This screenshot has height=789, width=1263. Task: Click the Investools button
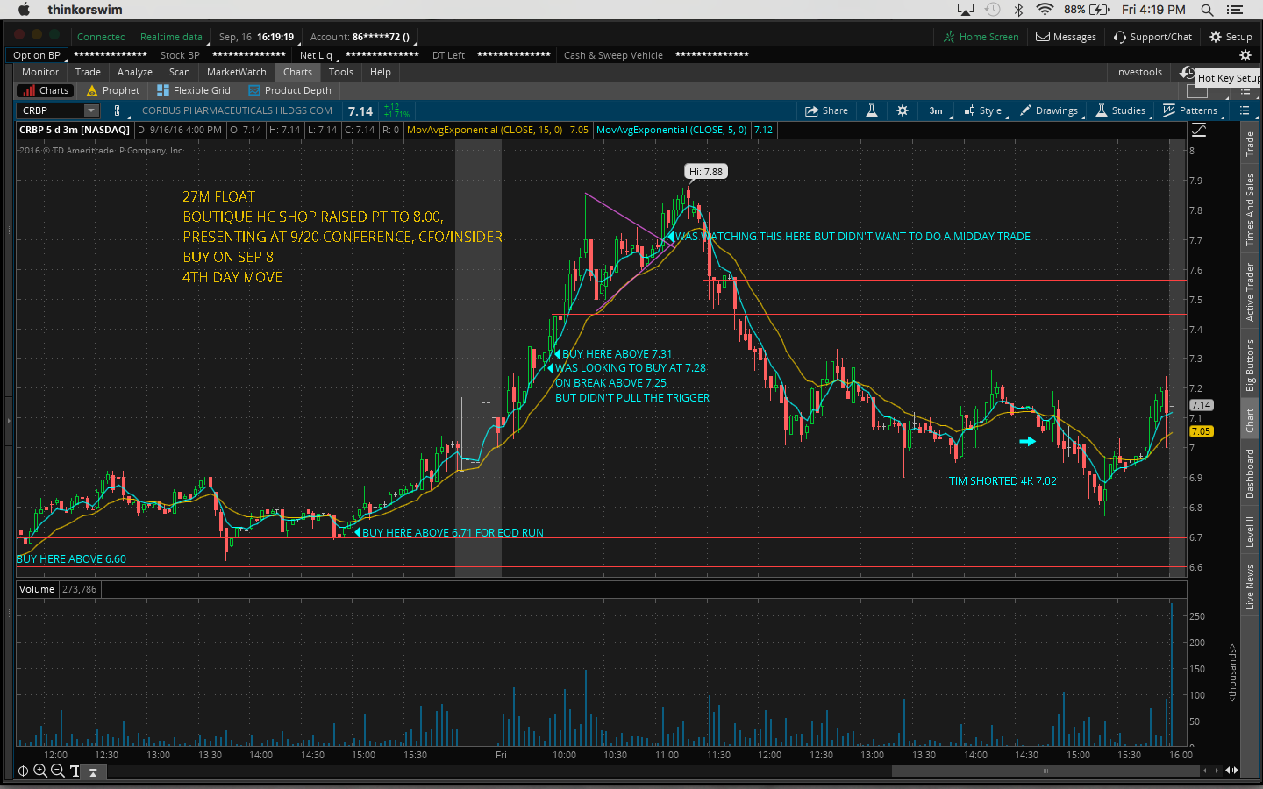1138,72
